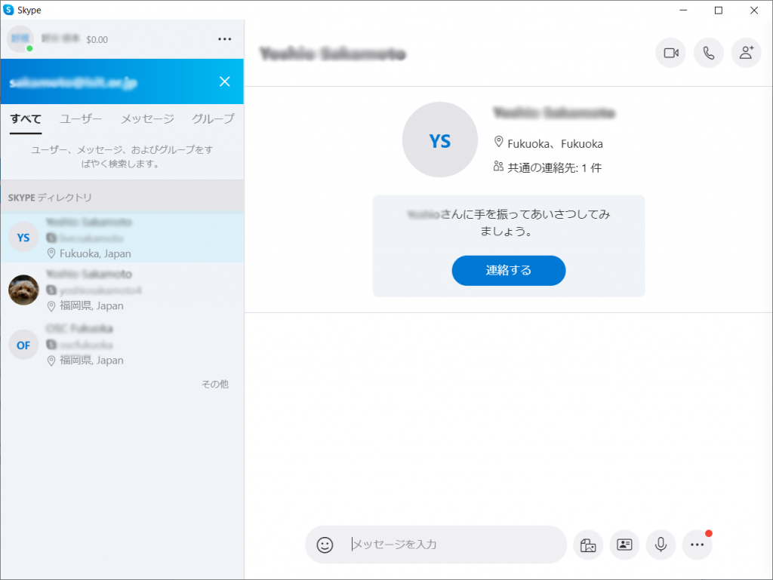Open the three-dot menu beside the balance
This screenshot has height=580, width=773.
[224, 39]
